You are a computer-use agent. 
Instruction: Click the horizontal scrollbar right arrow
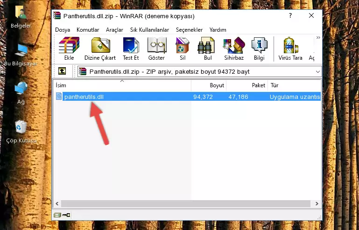pos(317,203)
